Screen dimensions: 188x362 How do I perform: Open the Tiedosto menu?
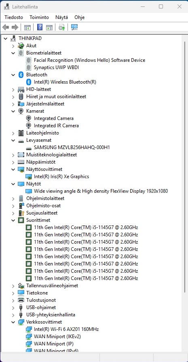coord(14,17)
